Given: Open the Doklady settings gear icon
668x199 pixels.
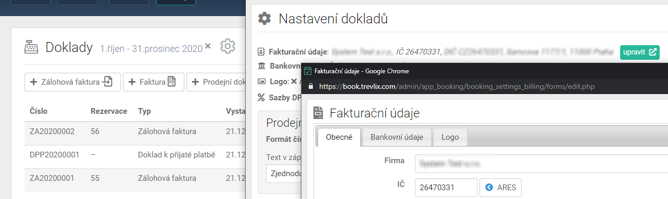Looking at the screenshot, I should (x=228, y=46).
